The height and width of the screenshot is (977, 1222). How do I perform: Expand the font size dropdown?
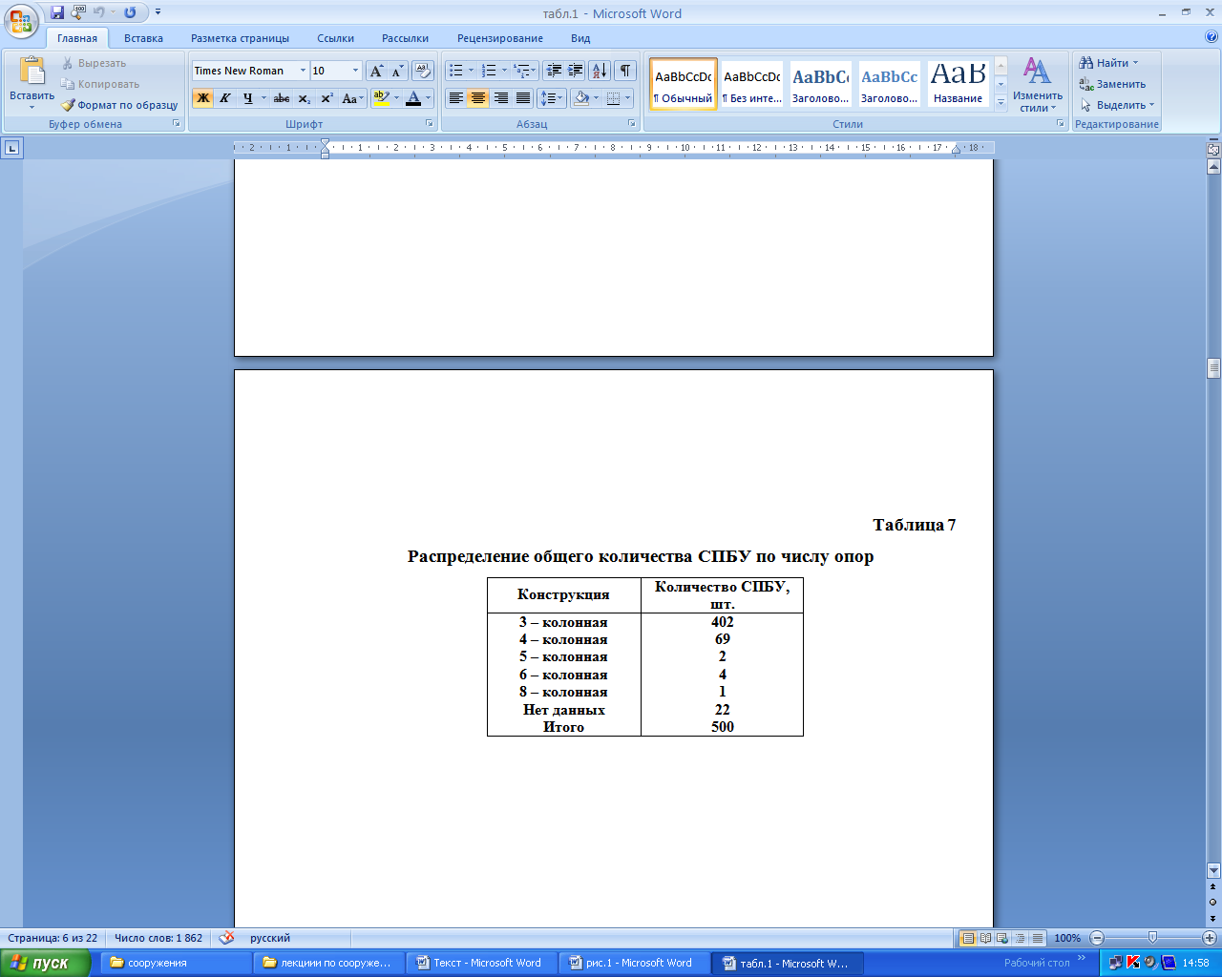355,71
